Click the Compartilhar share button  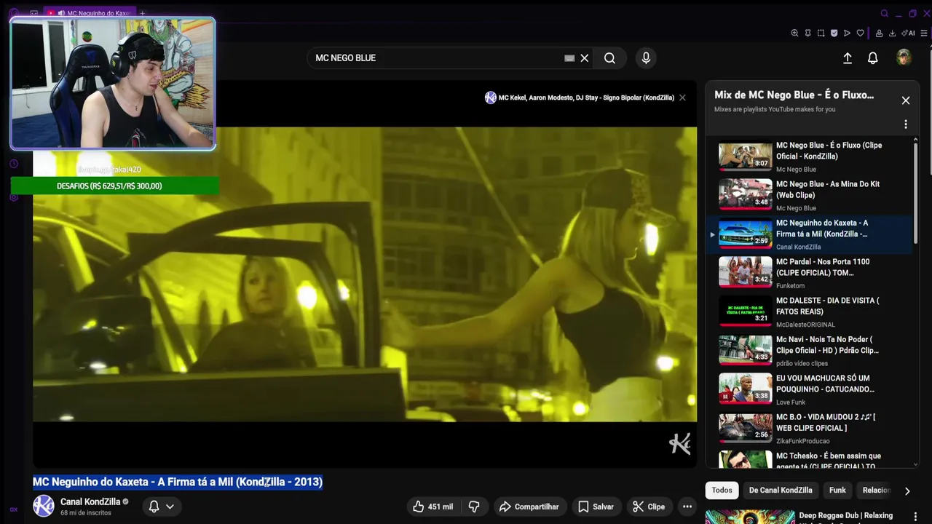click(x=529, y=507)
